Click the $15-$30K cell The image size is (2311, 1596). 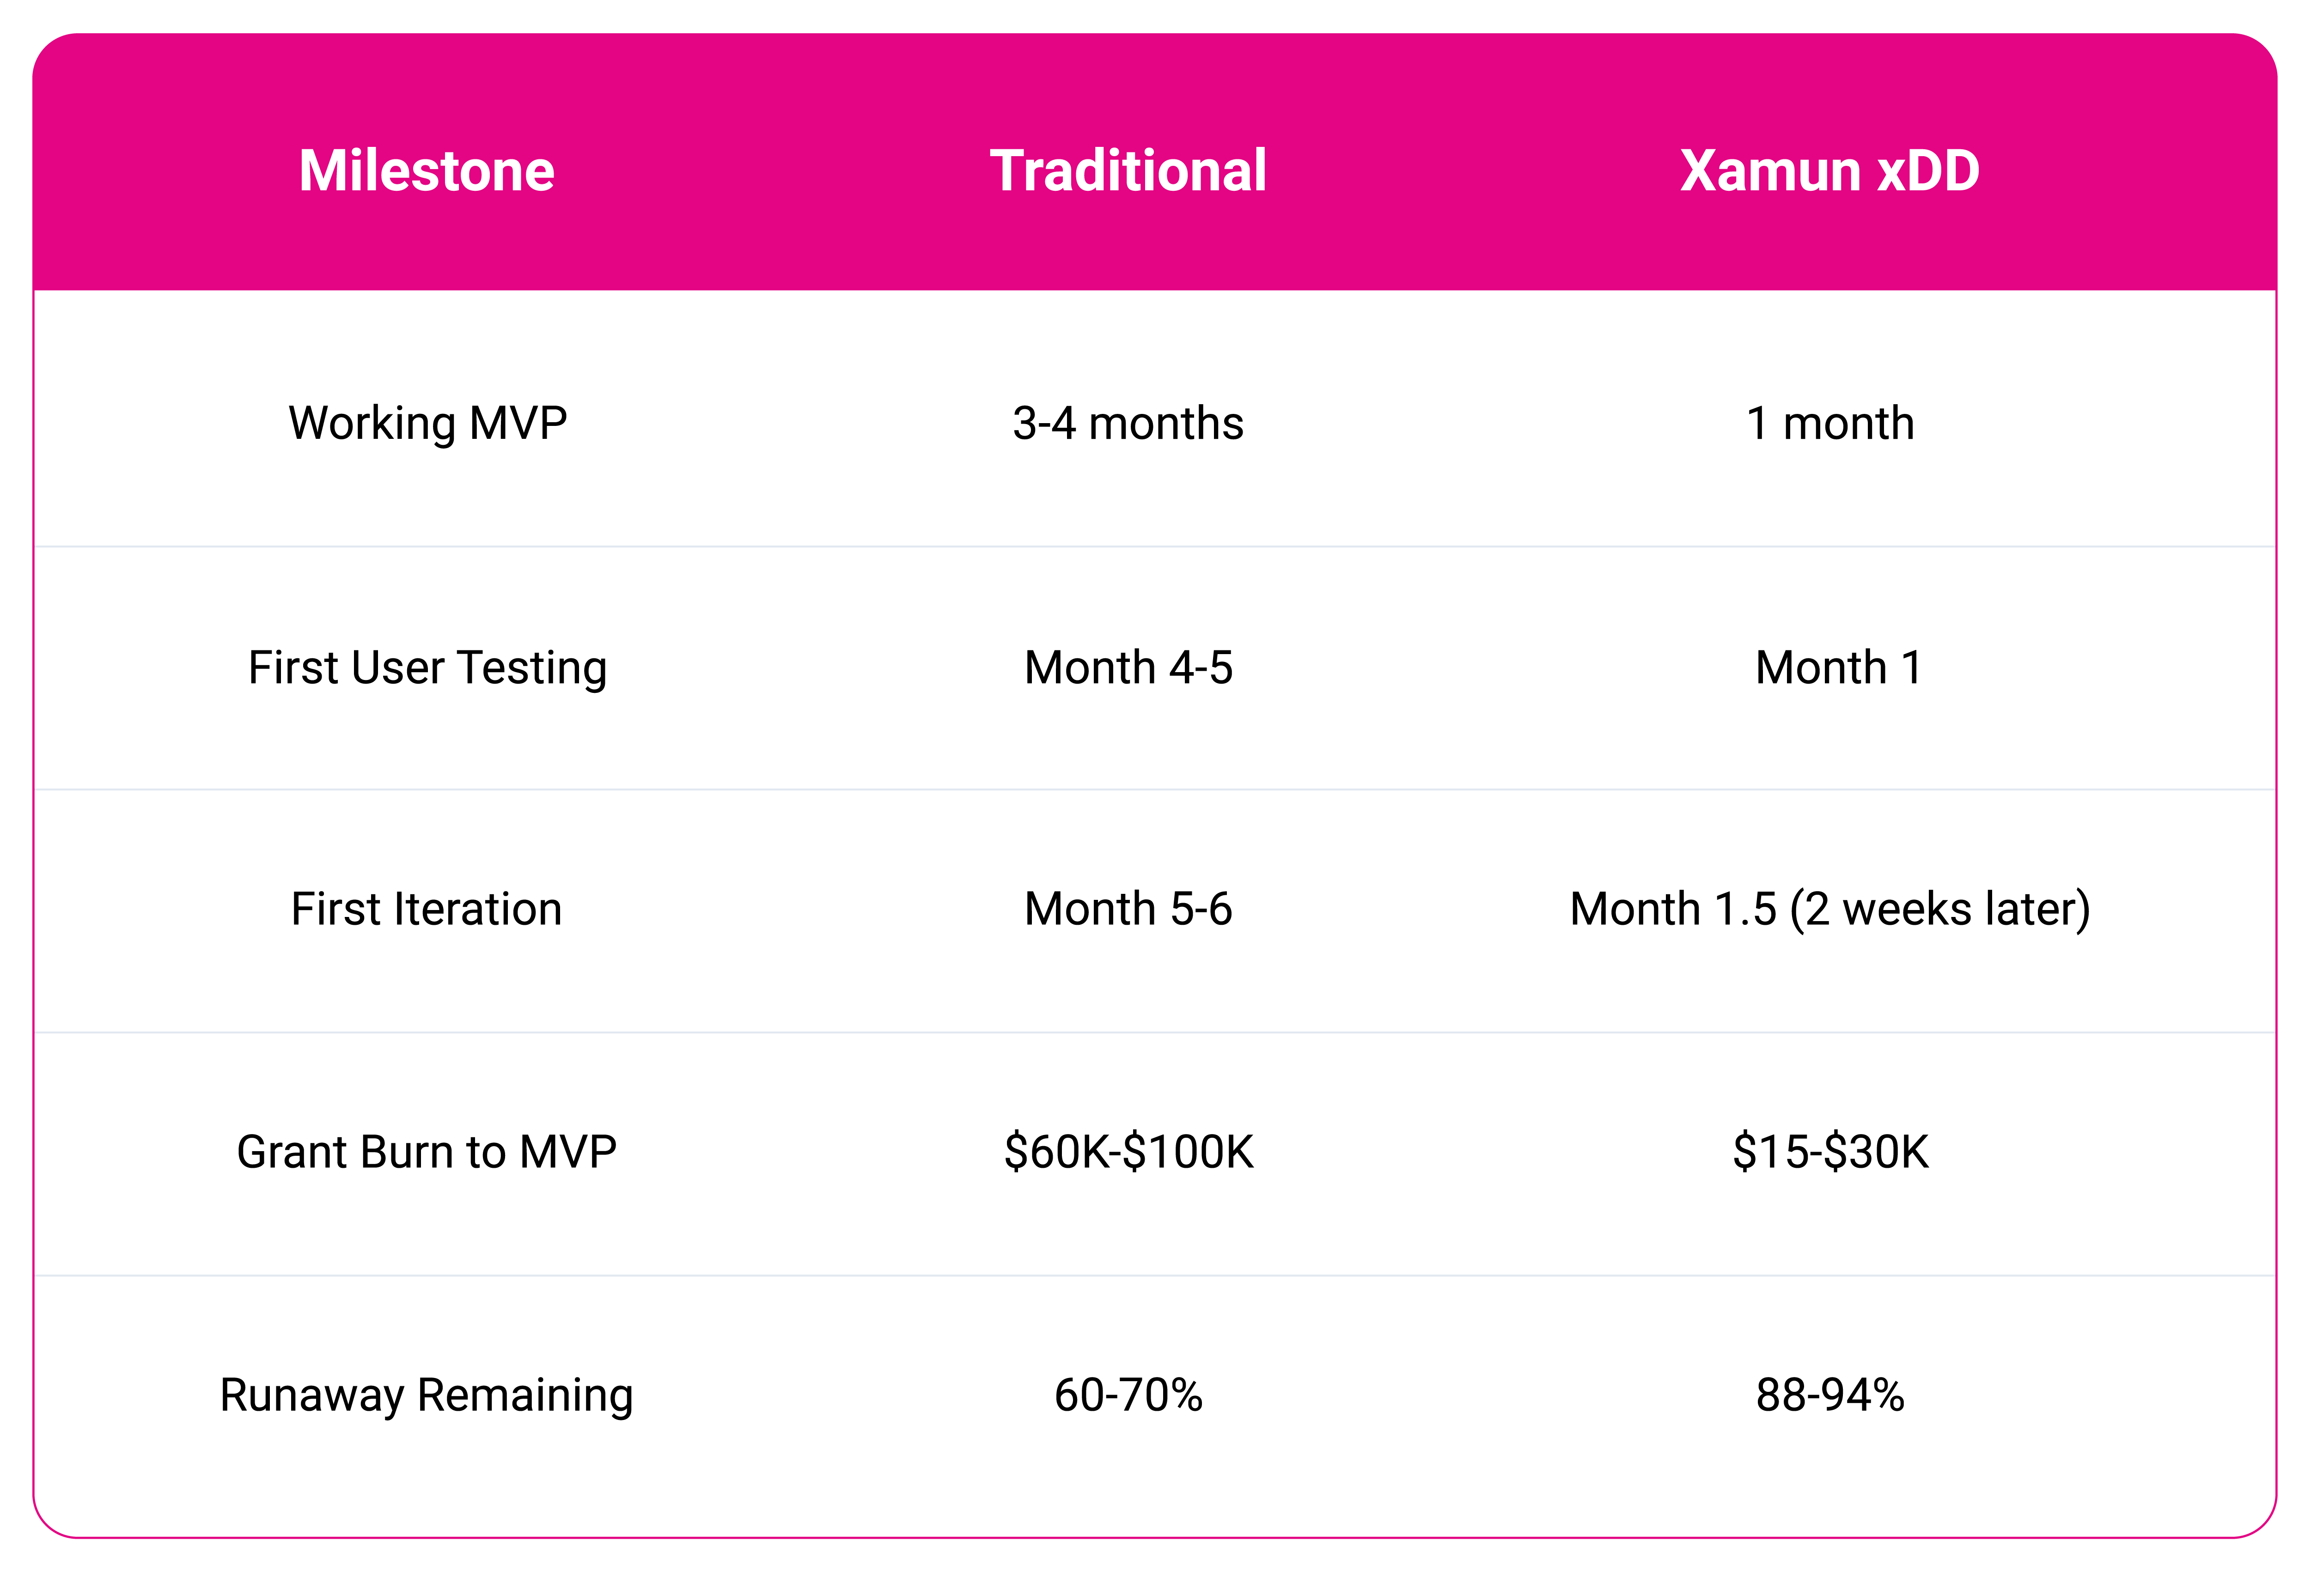(x=1830, y=1152)
